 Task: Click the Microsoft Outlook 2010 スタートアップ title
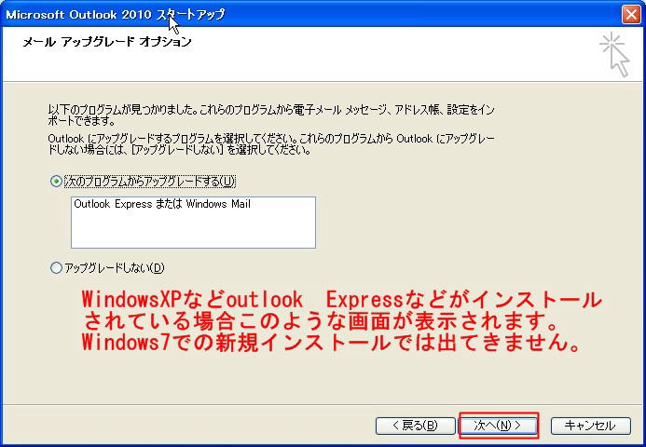[x=116, y=14]
